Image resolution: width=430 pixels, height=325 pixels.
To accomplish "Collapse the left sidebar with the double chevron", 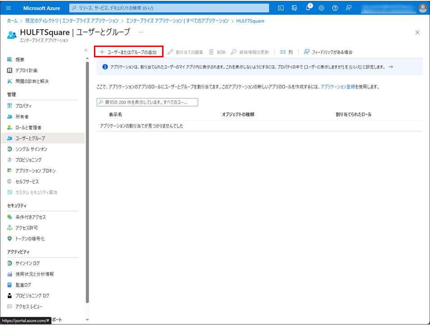I will (x=86, y=50).
